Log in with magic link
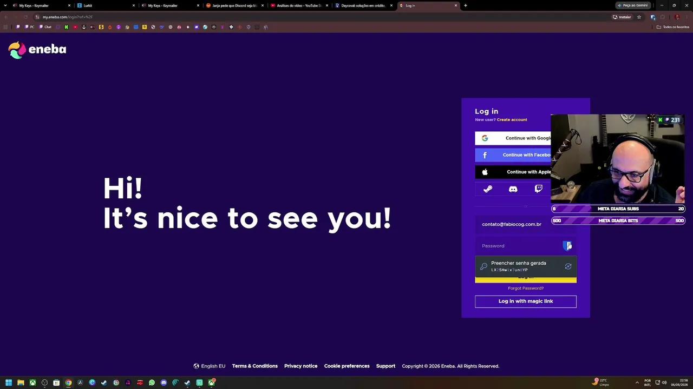693x389 pixels. (526, 301)
